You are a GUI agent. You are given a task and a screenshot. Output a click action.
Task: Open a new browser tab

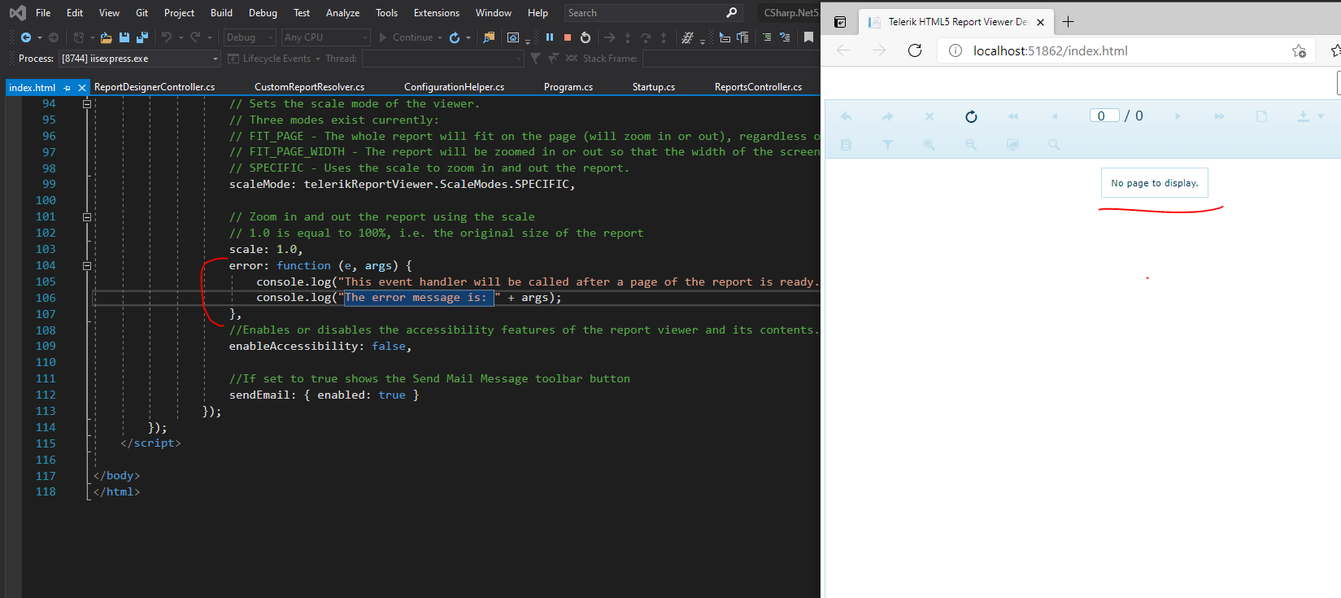pyautogui.click(x=1069, y=22)
